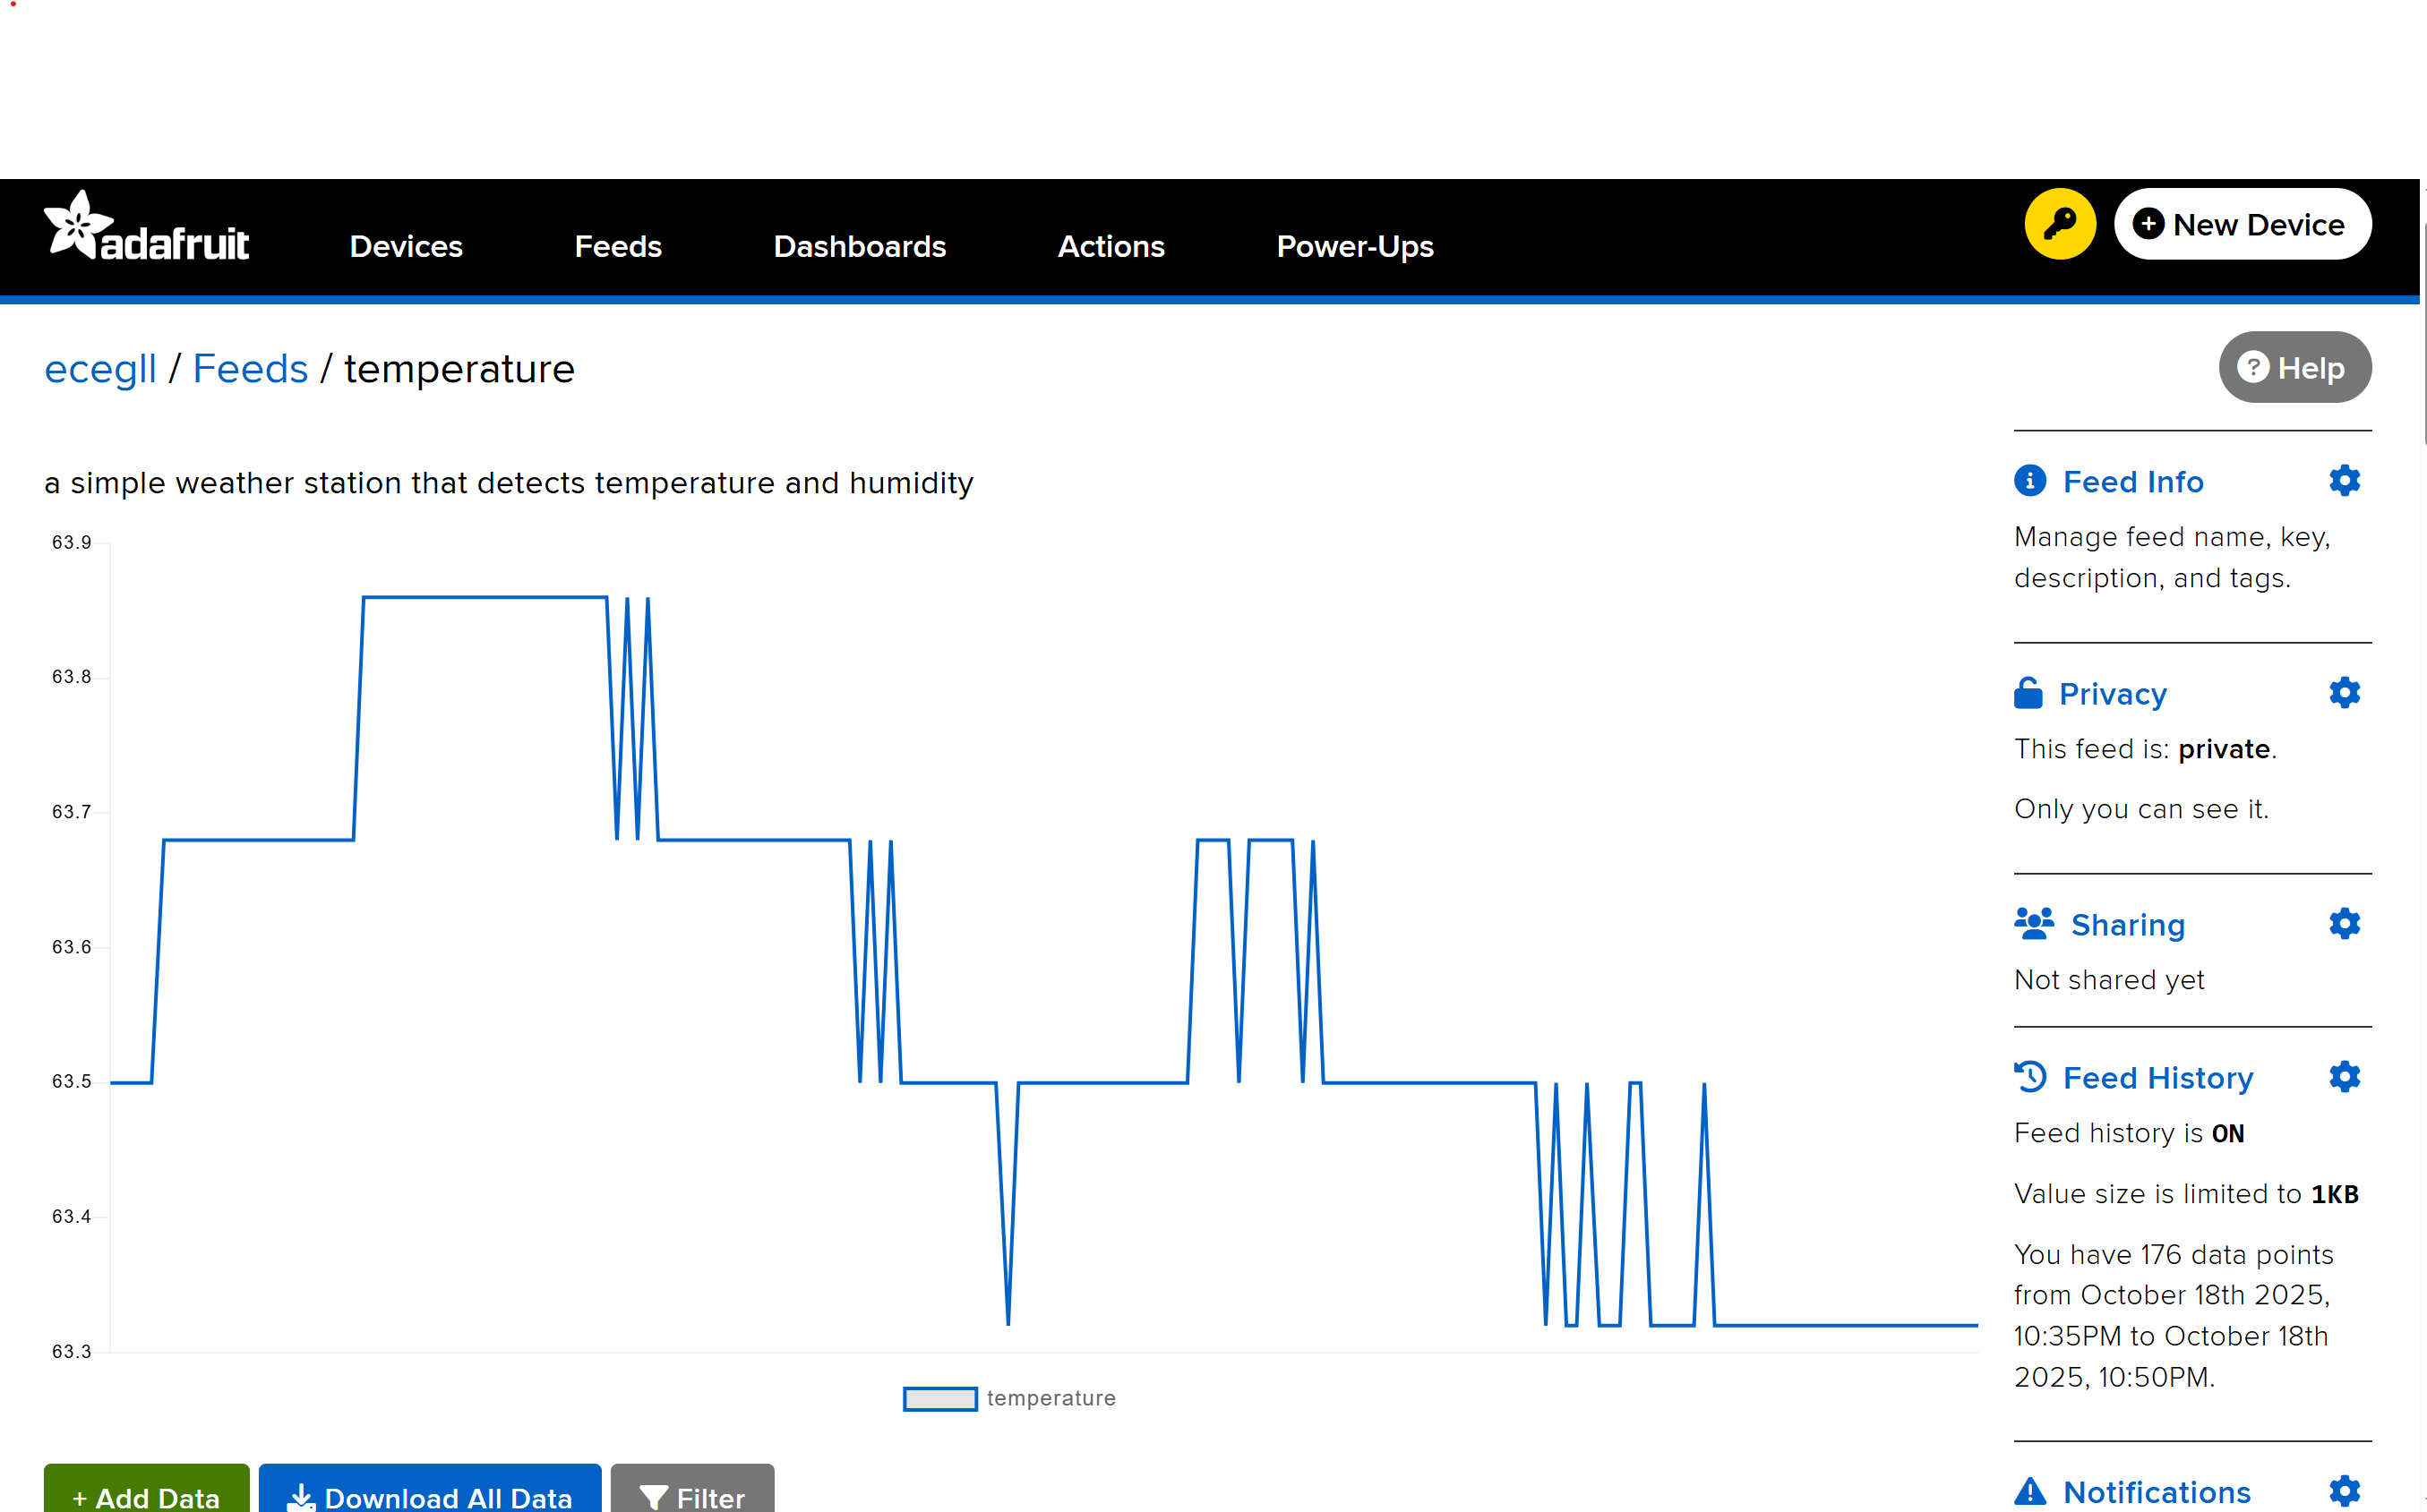Viewport: 2427px width, 1512px height.
Task: Open Feed History settings gear
Action: [x=2344, y=1077]
